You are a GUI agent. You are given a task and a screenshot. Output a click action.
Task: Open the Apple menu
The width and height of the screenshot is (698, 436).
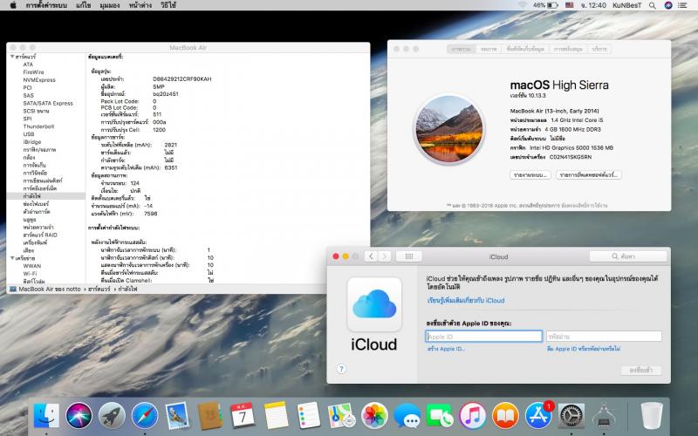(x=11, y=5)
